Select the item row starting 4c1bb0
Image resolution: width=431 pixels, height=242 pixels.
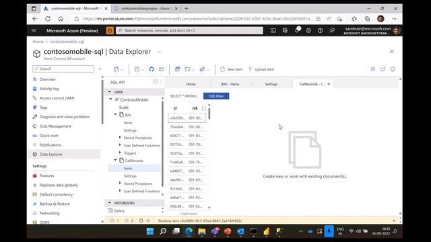187,189
